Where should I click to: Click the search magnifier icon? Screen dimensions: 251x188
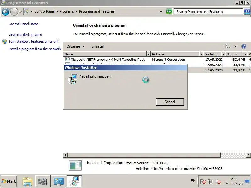pos(247,12)
